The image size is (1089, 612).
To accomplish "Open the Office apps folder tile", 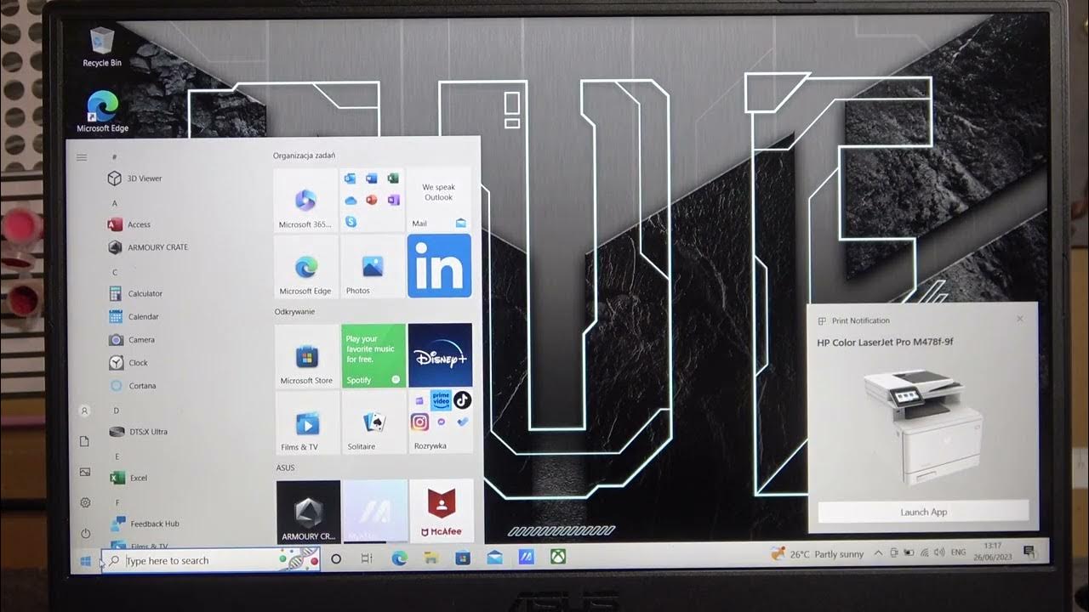I will [372, 200].
